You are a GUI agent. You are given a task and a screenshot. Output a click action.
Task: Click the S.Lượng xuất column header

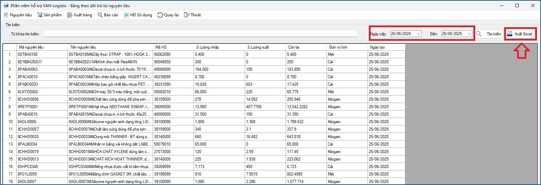point(266,47)
